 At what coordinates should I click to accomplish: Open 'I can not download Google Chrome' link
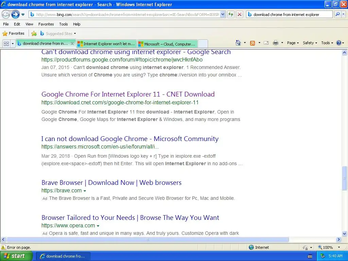[130, 139]
